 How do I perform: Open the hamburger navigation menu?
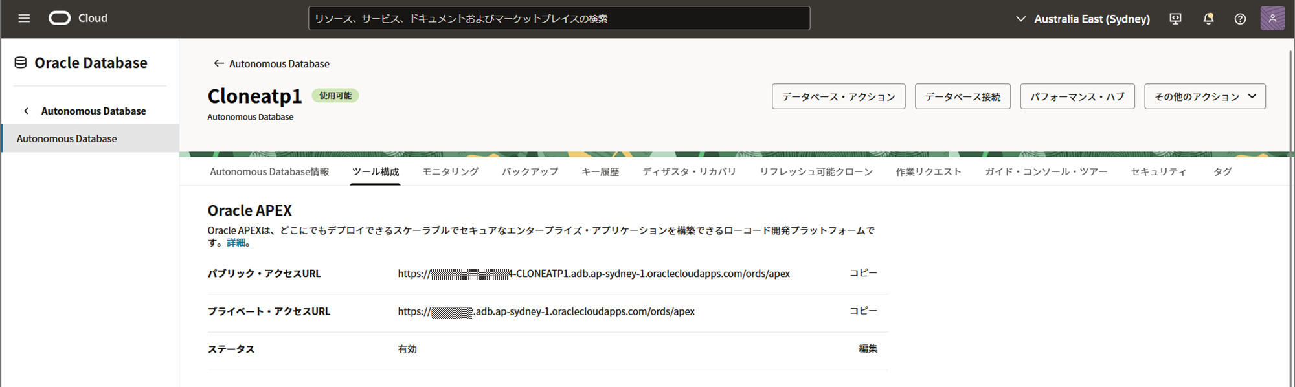coord(24,18)
